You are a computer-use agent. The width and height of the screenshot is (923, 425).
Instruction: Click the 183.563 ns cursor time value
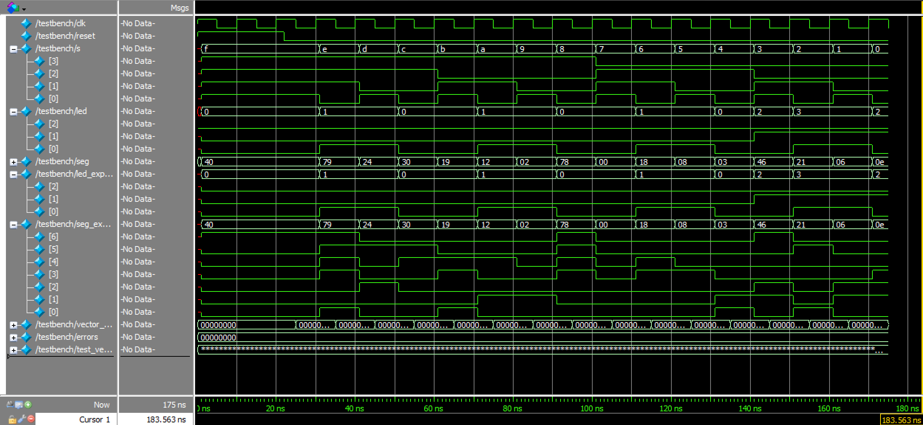(x=166, y=419)
